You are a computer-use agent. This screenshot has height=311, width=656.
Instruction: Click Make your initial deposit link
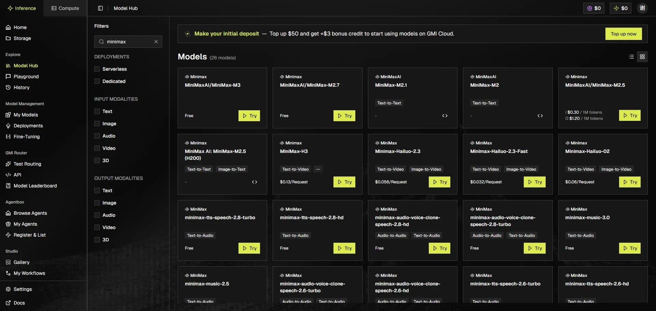click(x=227, y=34)
